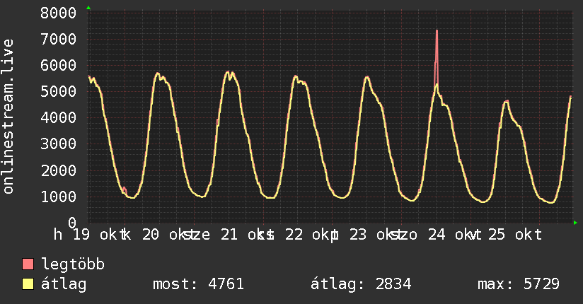
Task: Click the pink spike peak above 7000
Action: (437, 31)
